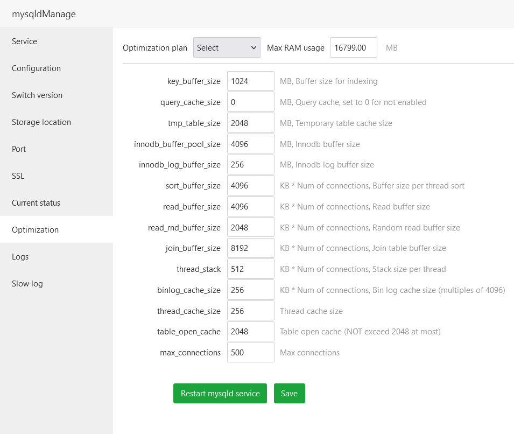Image resolution: width=514 pixels, height=434 pixels.
Task: Switch to the Configuration tab
Action: pos(36,68)
